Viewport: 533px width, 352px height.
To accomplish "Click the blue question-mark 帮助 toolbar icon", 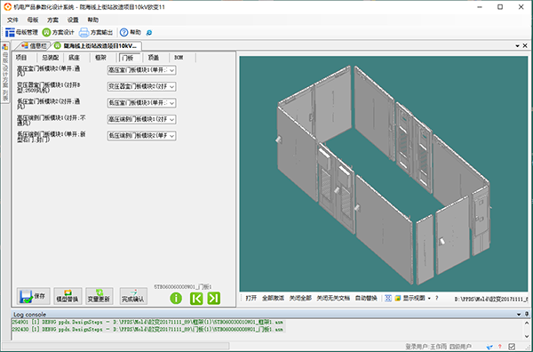I will 124,32.
